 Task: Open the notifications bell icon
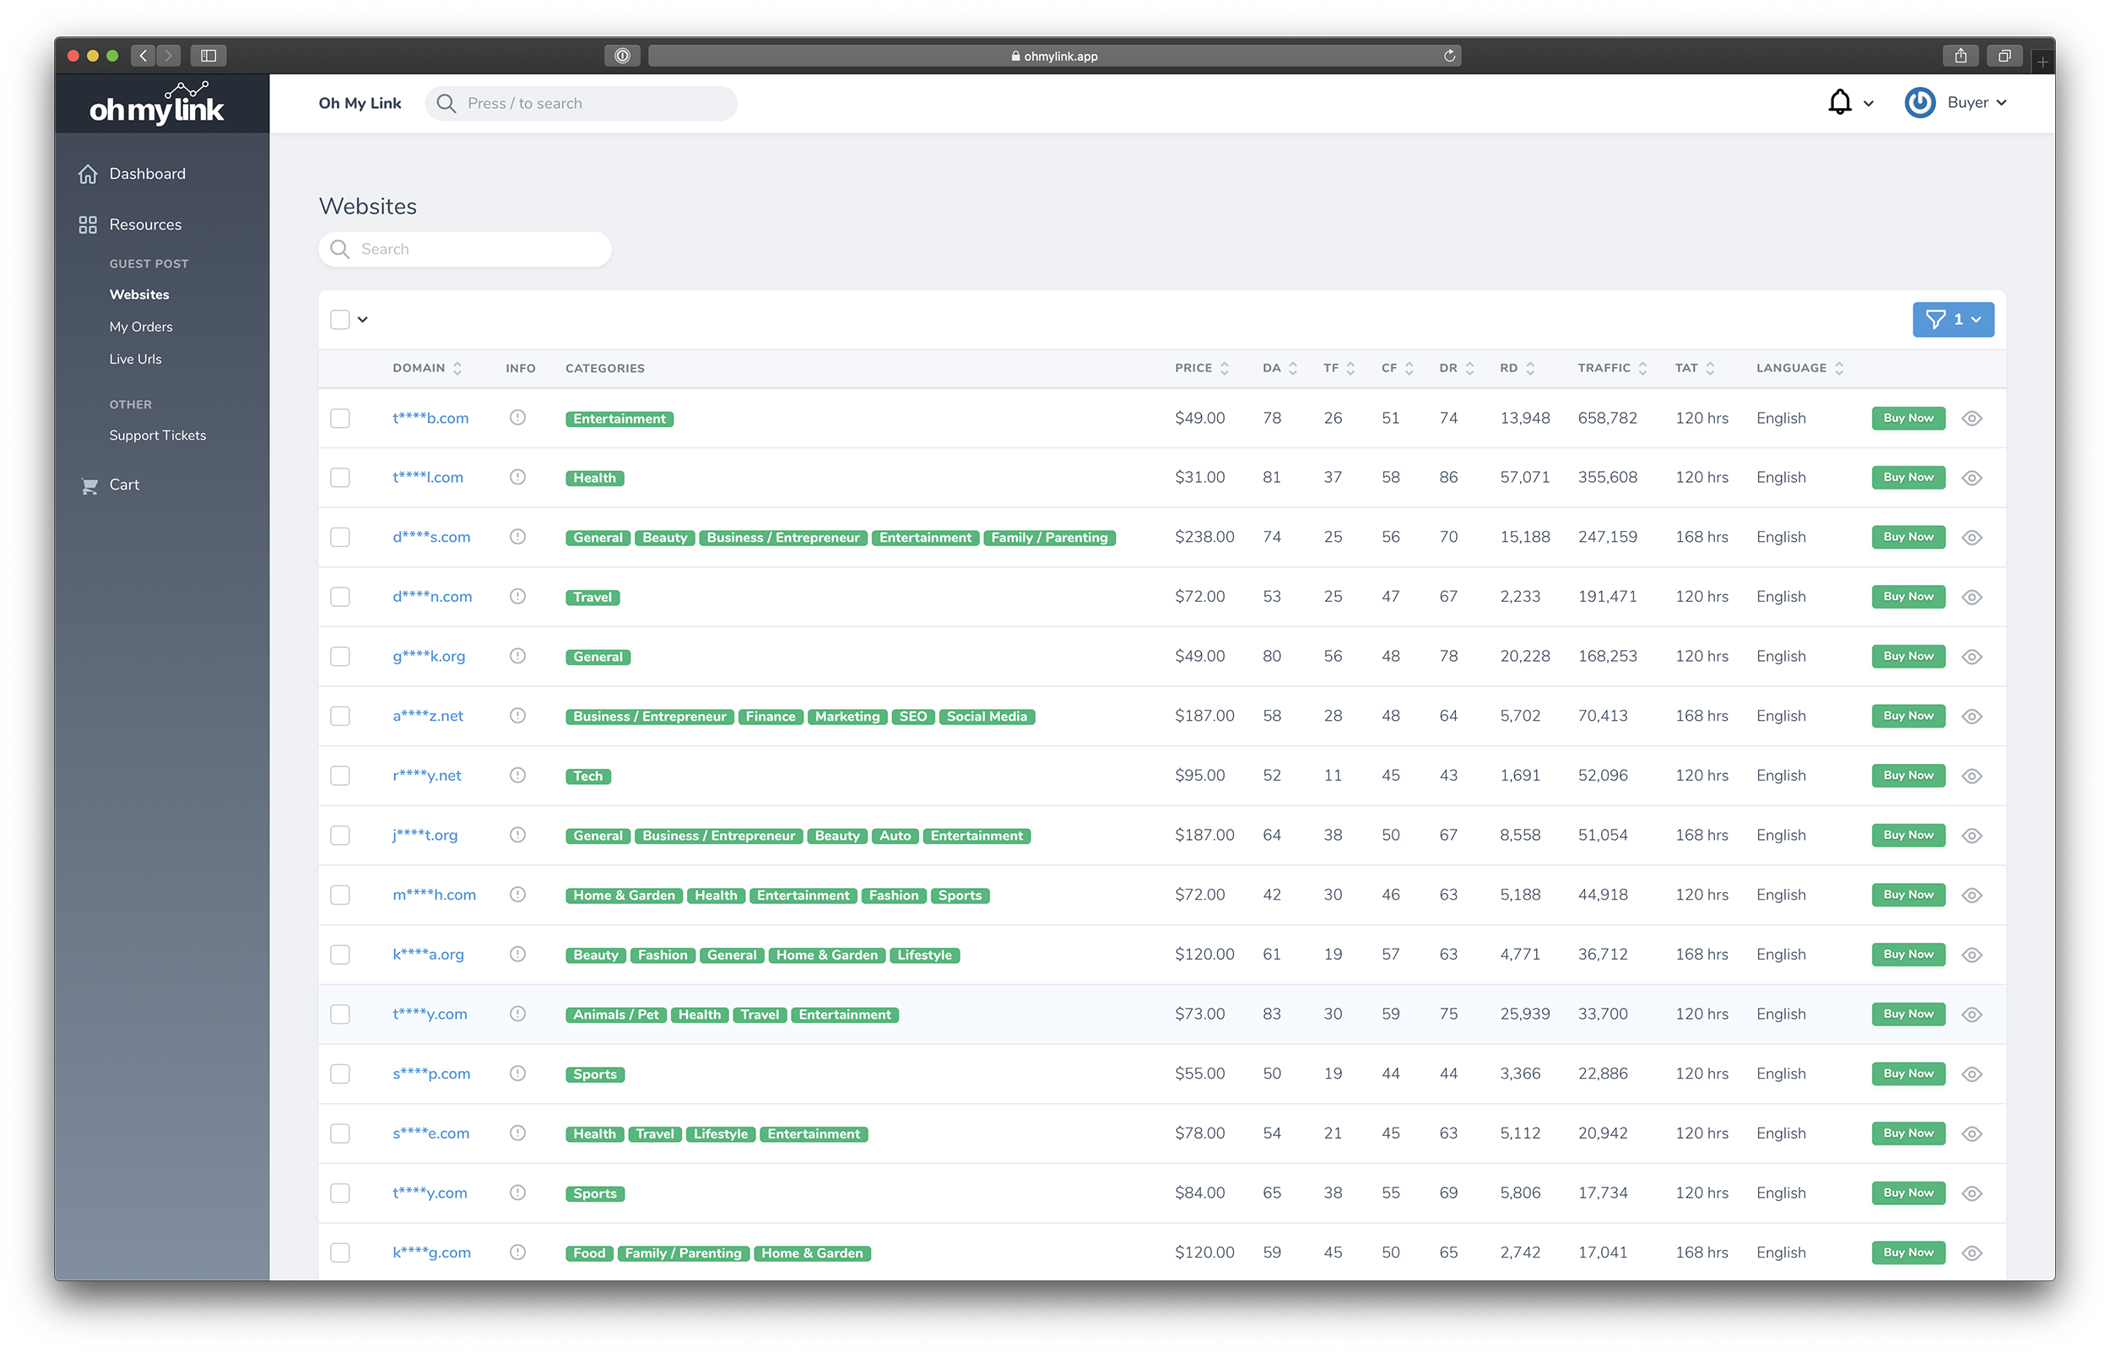[1839, 103]
